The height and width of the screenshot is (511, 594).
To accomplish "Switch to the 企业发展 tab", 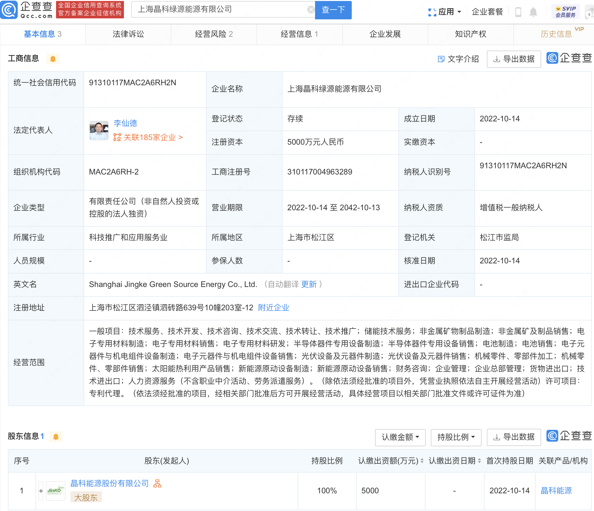I will tap(385, 34).
